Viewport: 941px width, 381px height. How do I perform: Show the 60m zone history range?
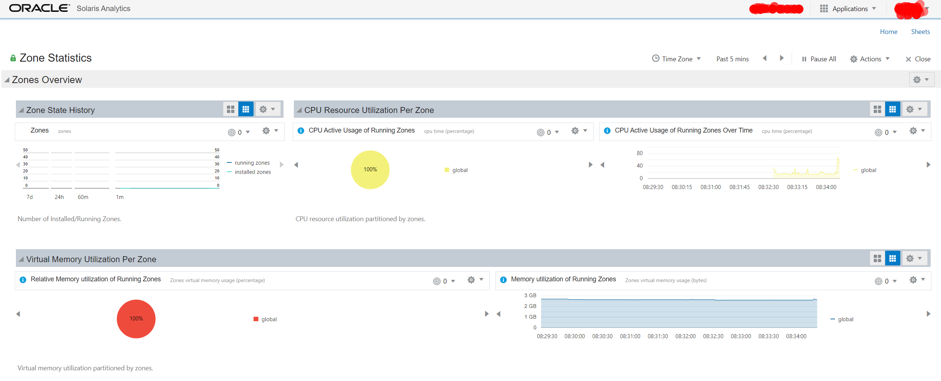click(83, 197)
